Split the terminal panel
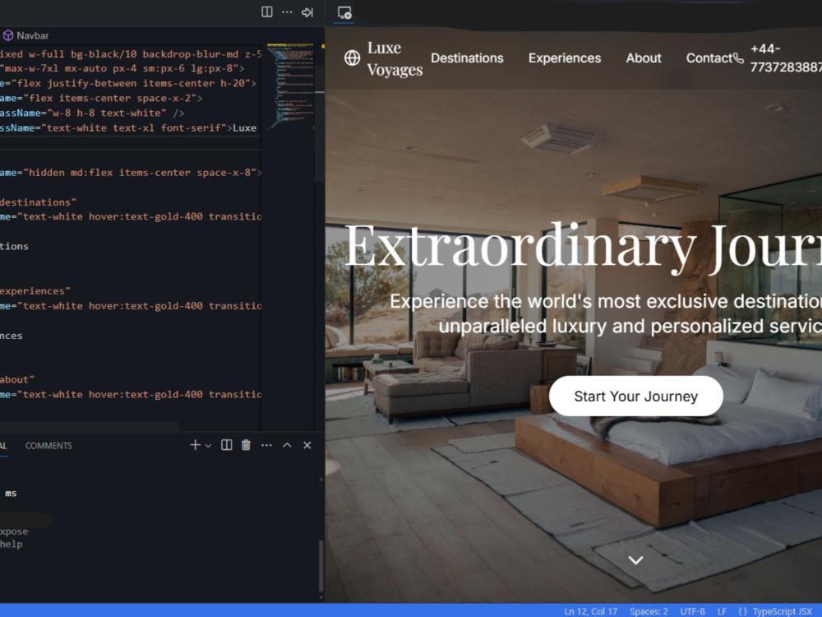822x617 pixels. pyautogui.click(x=227, y=445)
